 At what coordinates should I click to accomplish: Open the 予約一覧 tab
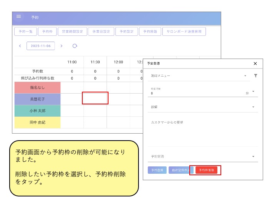[x=25, y=32]
